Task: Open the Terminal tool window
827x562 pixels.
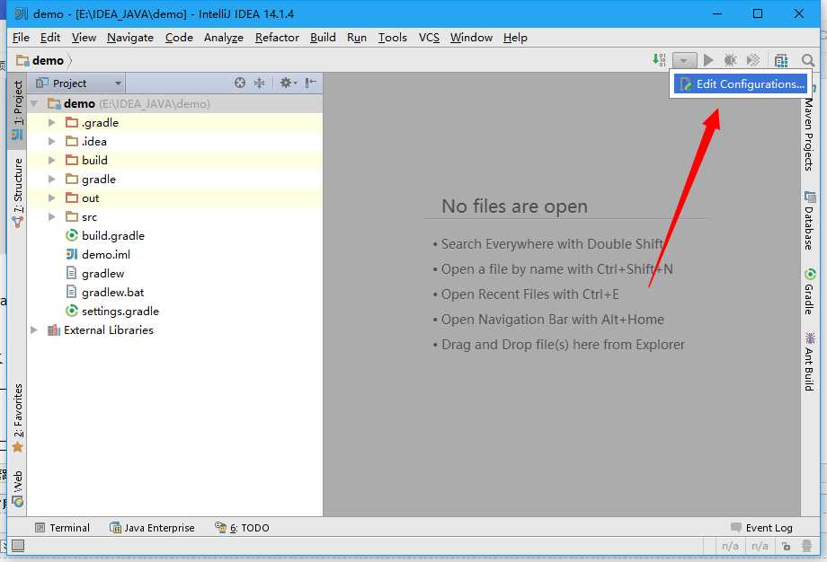Action: 62,527
